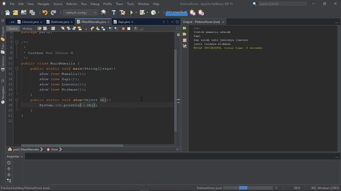Screen dimensions: 341x191
Task: Minimize the Output panel
Action: [336, 22]
